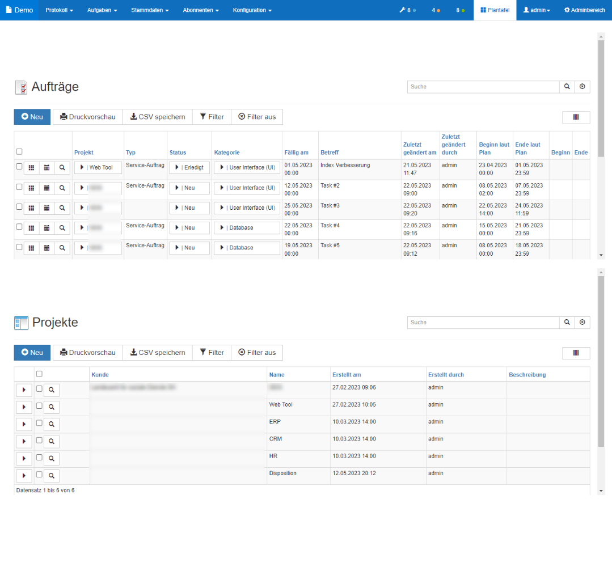Open Druckvorschau for Aufträge
Image resolution: width=612 pixels, height=567 pixels.
tap(88, 117)
